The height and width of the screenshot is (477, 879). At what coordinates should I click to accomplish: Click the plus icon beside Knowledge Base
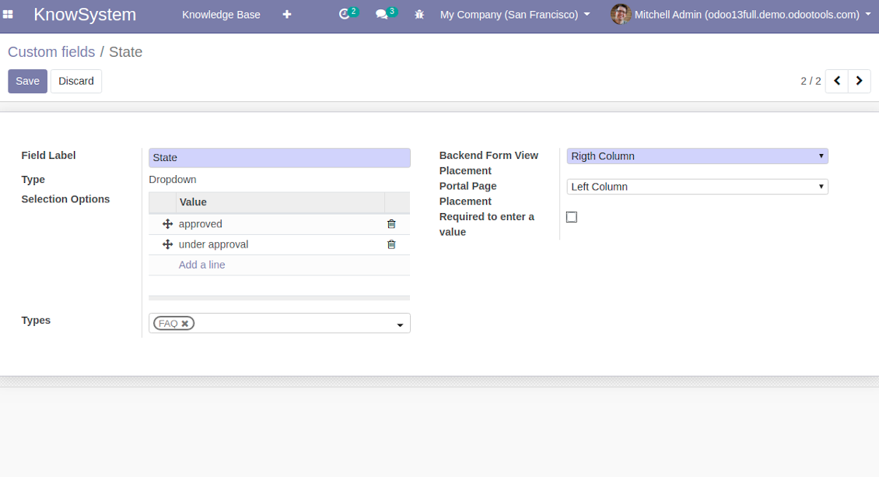tap(287, 15)
